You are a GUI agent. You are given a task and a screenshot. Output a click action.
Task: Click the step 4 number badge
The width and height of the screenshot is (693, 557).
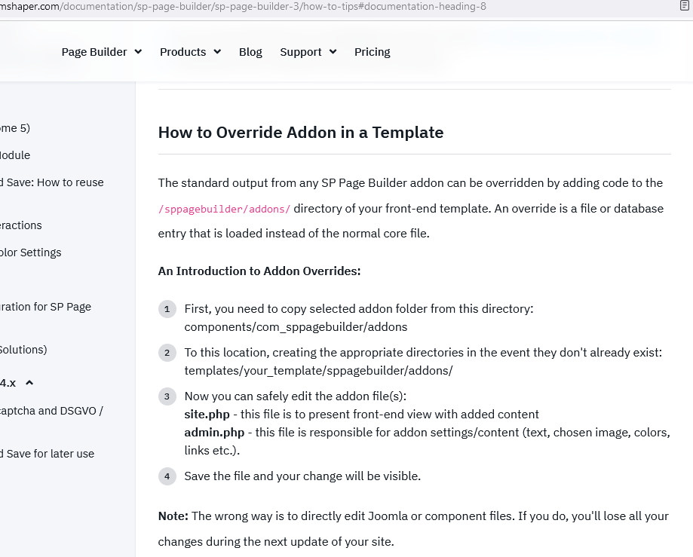point(167,476)
